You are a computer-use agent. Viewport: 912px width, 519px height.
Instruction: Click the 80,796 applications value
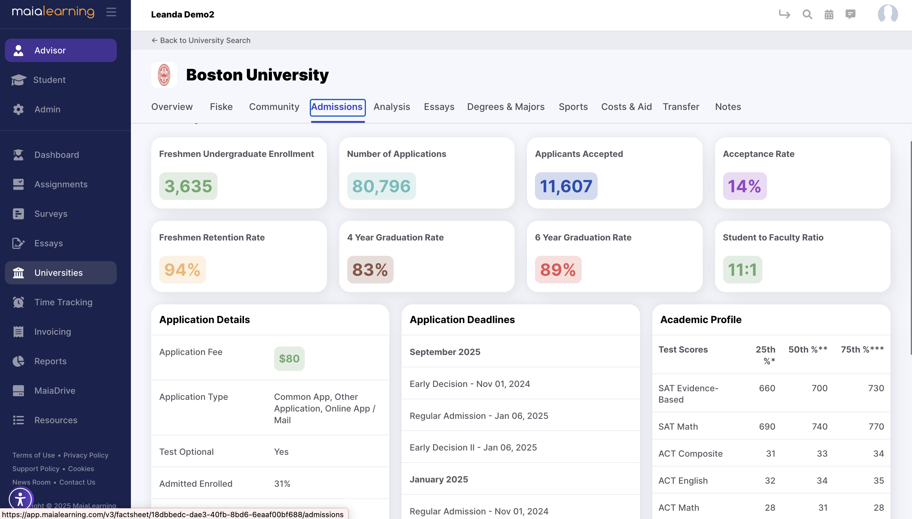tap(381, 186)
